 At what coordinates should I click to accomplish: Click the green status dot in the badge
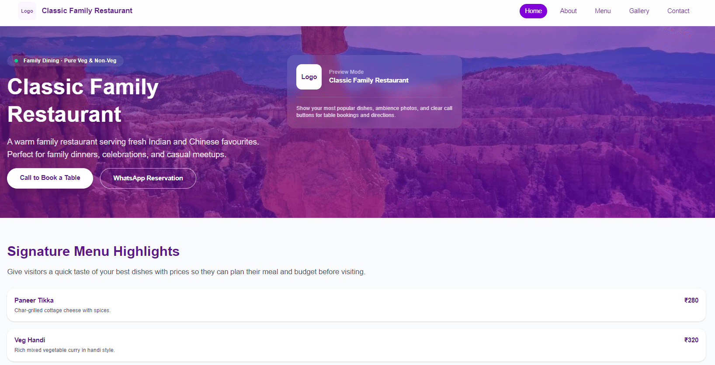[16, 61]
